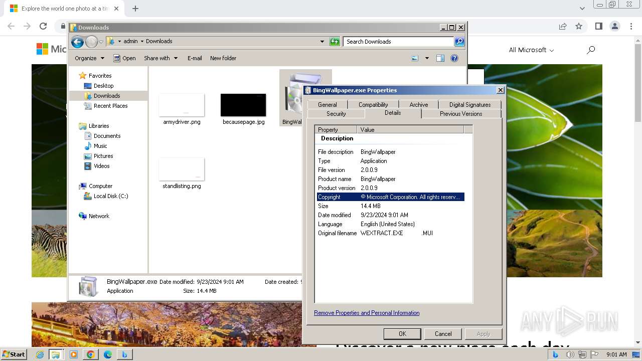642x361 pixels.
Task: Open a new Chrome tab
Action: click(x=135, y=9)
